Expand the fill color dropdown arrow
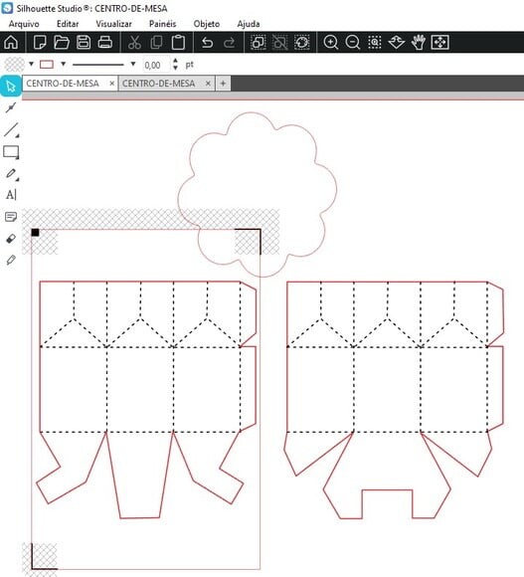Image resolution: width=524 pixels, height=577 pixels. [31, 64]
